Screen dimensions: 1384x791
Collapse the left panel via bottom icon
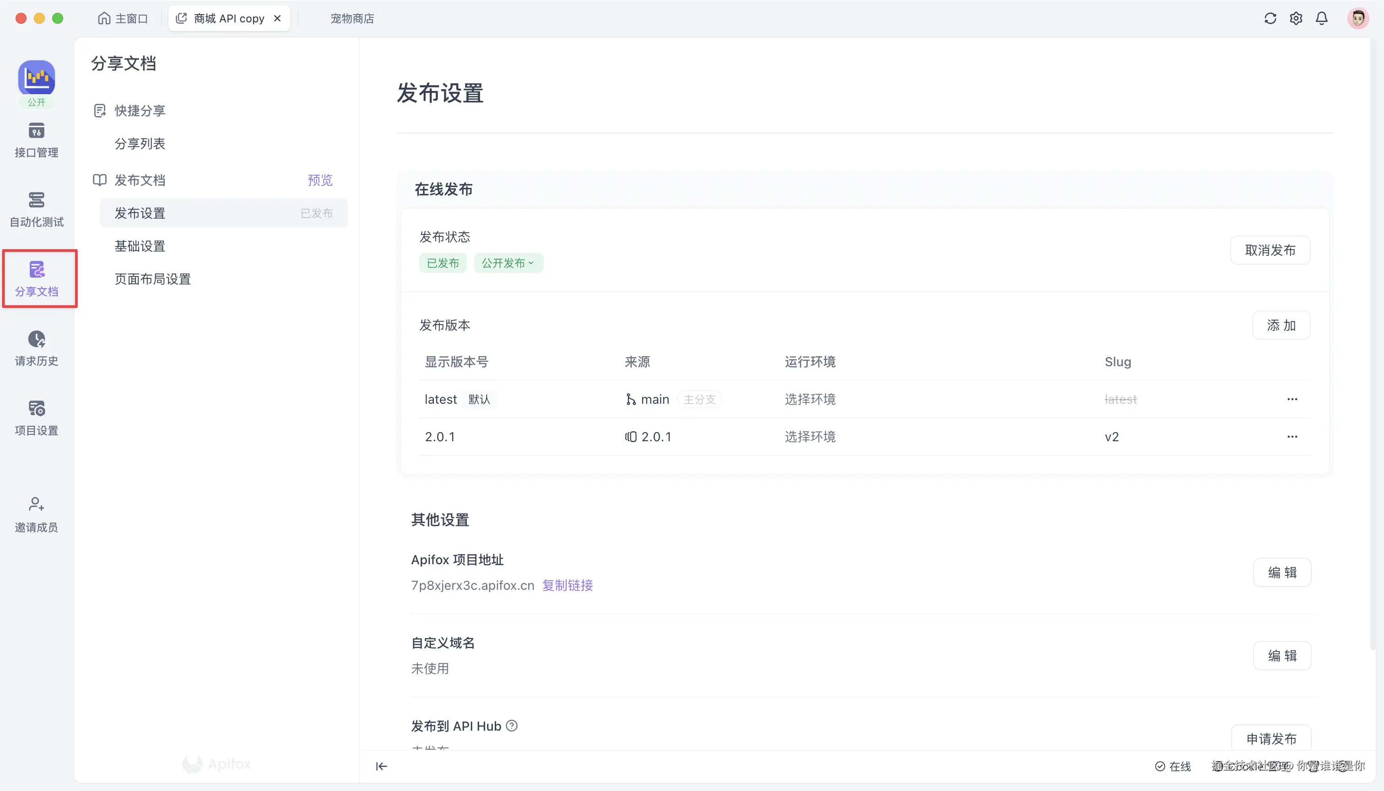pos(382,766)
